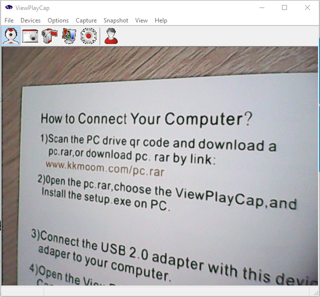The width and height of the screenshot is (320, 297).
Task: Click the monitor display settings icon
Action: tap(69, 36)
